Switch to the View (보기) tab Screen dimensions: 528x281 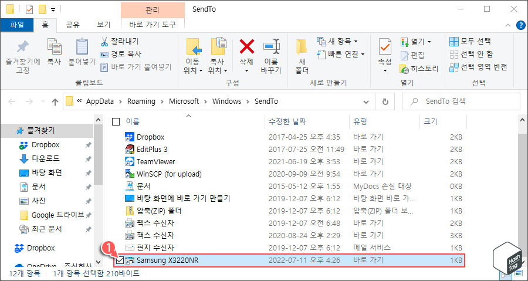[x=103, y=25]
